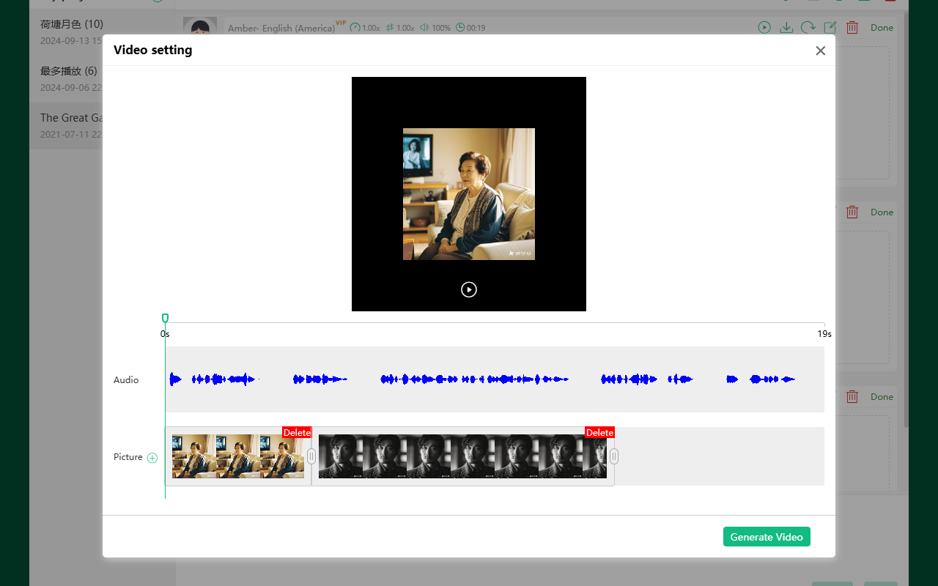Delete the first picture clip
The height and width of the screenshot is (586, 938).
coord(296,432)
